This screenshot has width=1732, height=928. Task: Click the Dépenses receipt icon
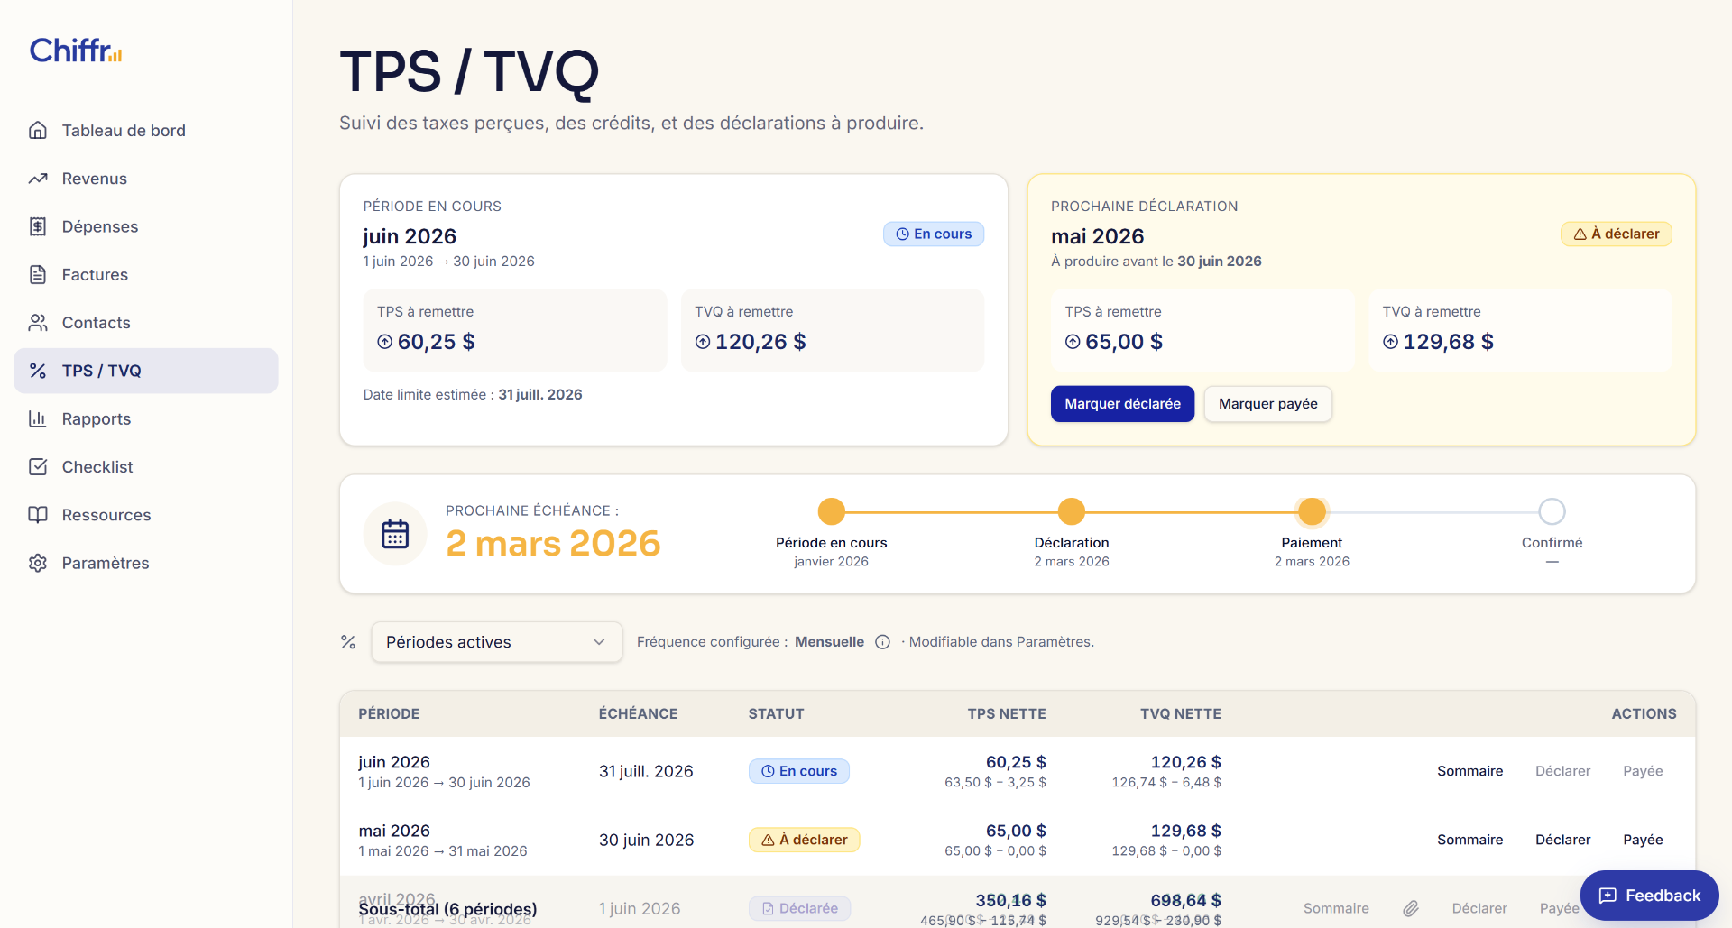pos(38,226)
